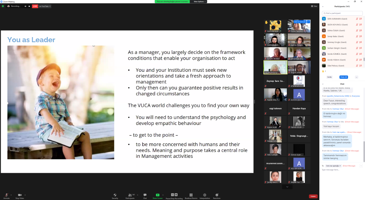
Task: Open the Security shield options
Action: pos(115,195)
